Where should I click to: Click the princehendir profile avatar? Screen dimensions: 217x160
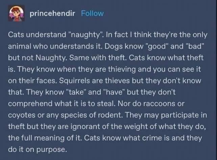17,14
